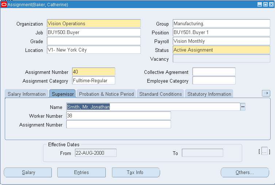Open the Entries button
275x185 pixels.
[x=81, y=172]
